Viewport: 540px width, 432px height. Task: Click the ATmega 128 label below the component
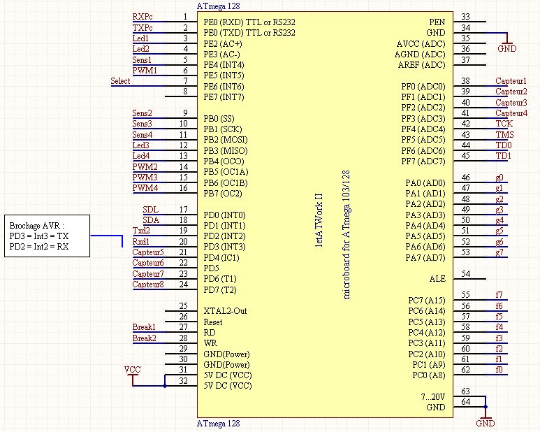[x=220, y=425]
